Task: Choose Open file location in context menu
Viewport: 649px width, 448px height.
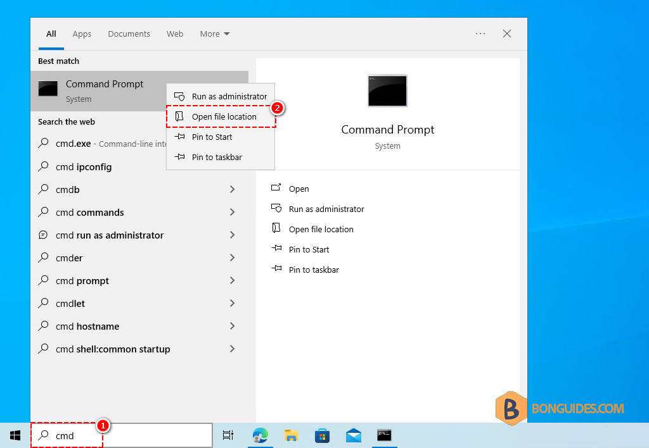Action: point(221,116)
